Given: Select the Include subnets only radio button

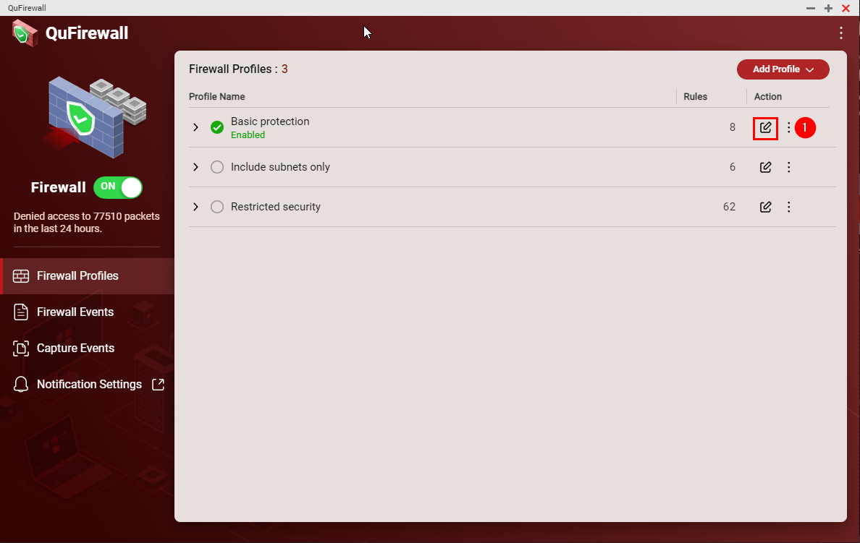Looking at the screenshot, I should click(x=217, y=167).
